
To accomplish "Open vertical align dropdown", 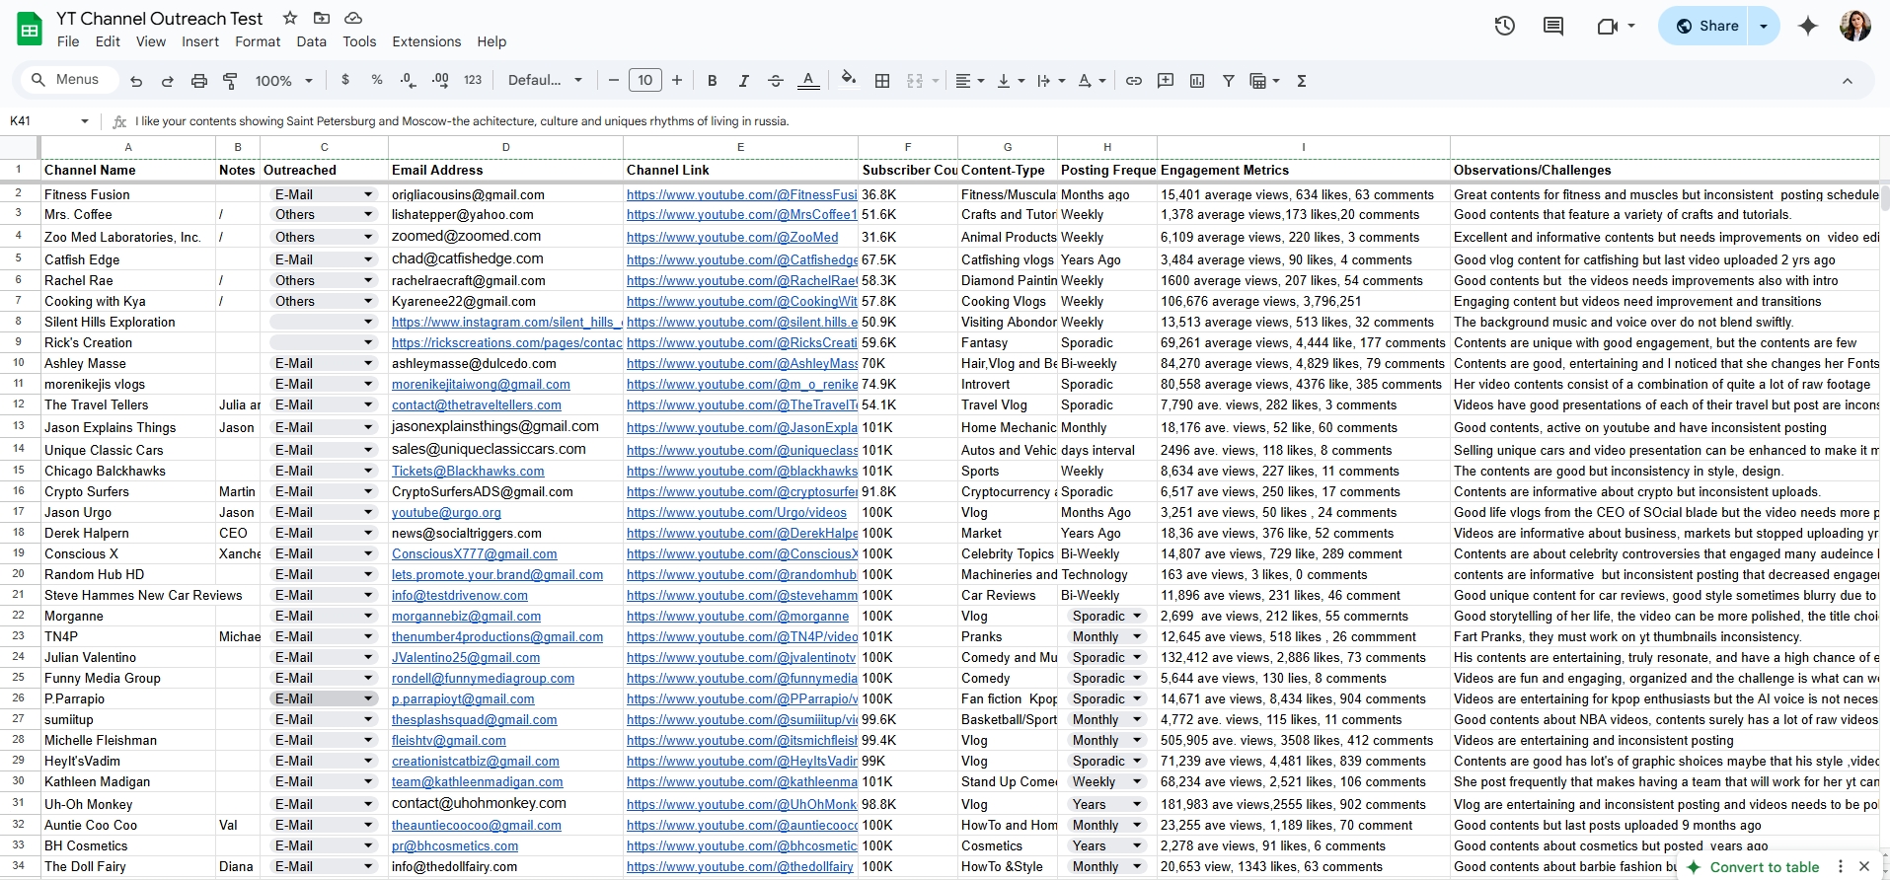I will (x=1011, y=81).
